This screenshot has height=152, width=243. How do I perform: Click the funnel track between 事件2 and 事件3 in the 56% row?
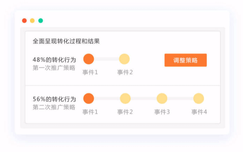pos(143,99)
